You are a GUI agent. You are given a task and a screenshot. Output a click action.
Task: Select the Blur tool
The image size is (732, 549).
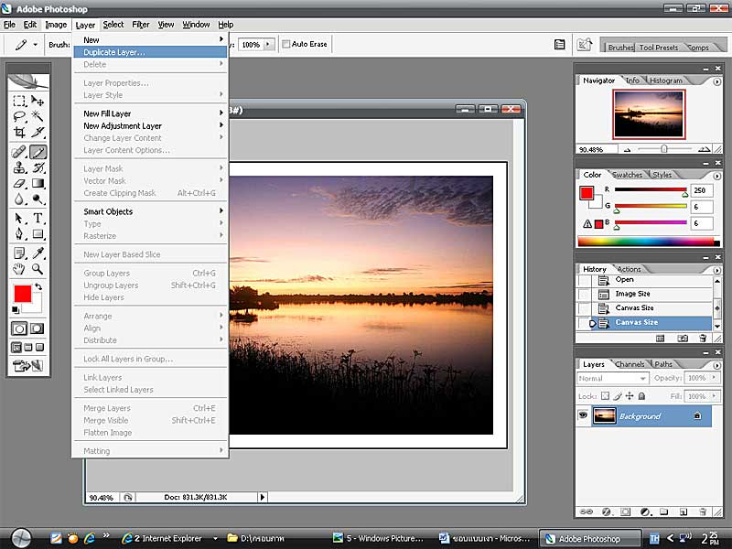[x=19, y=199]
